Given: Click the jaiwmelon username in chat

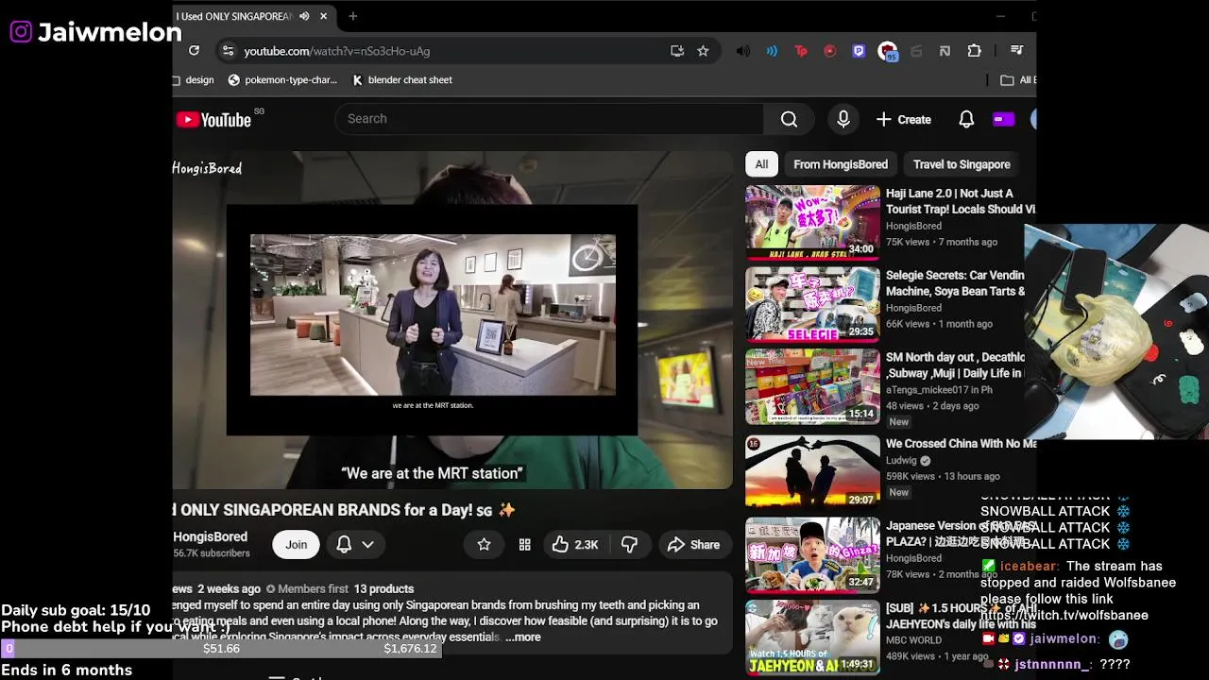Looking at the screenshot, I should click(x=1064, y=639).
